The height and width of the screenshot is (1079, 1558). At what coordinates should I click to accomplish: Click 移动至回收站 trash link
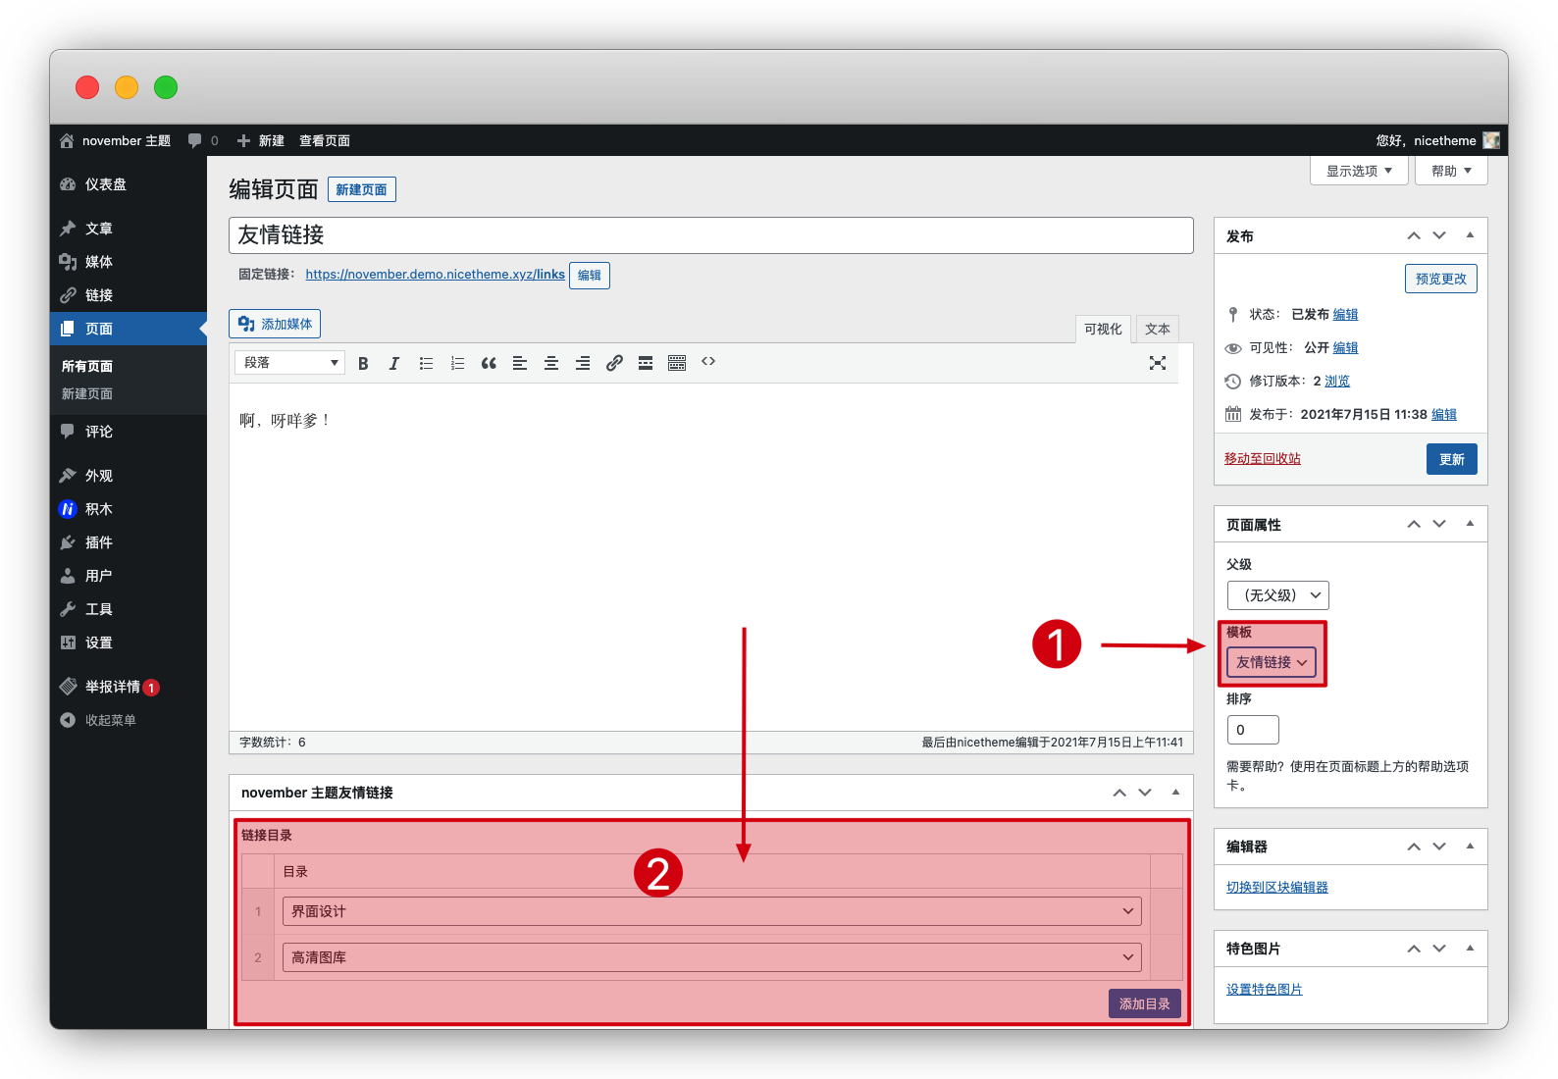tap(1263, 458)
